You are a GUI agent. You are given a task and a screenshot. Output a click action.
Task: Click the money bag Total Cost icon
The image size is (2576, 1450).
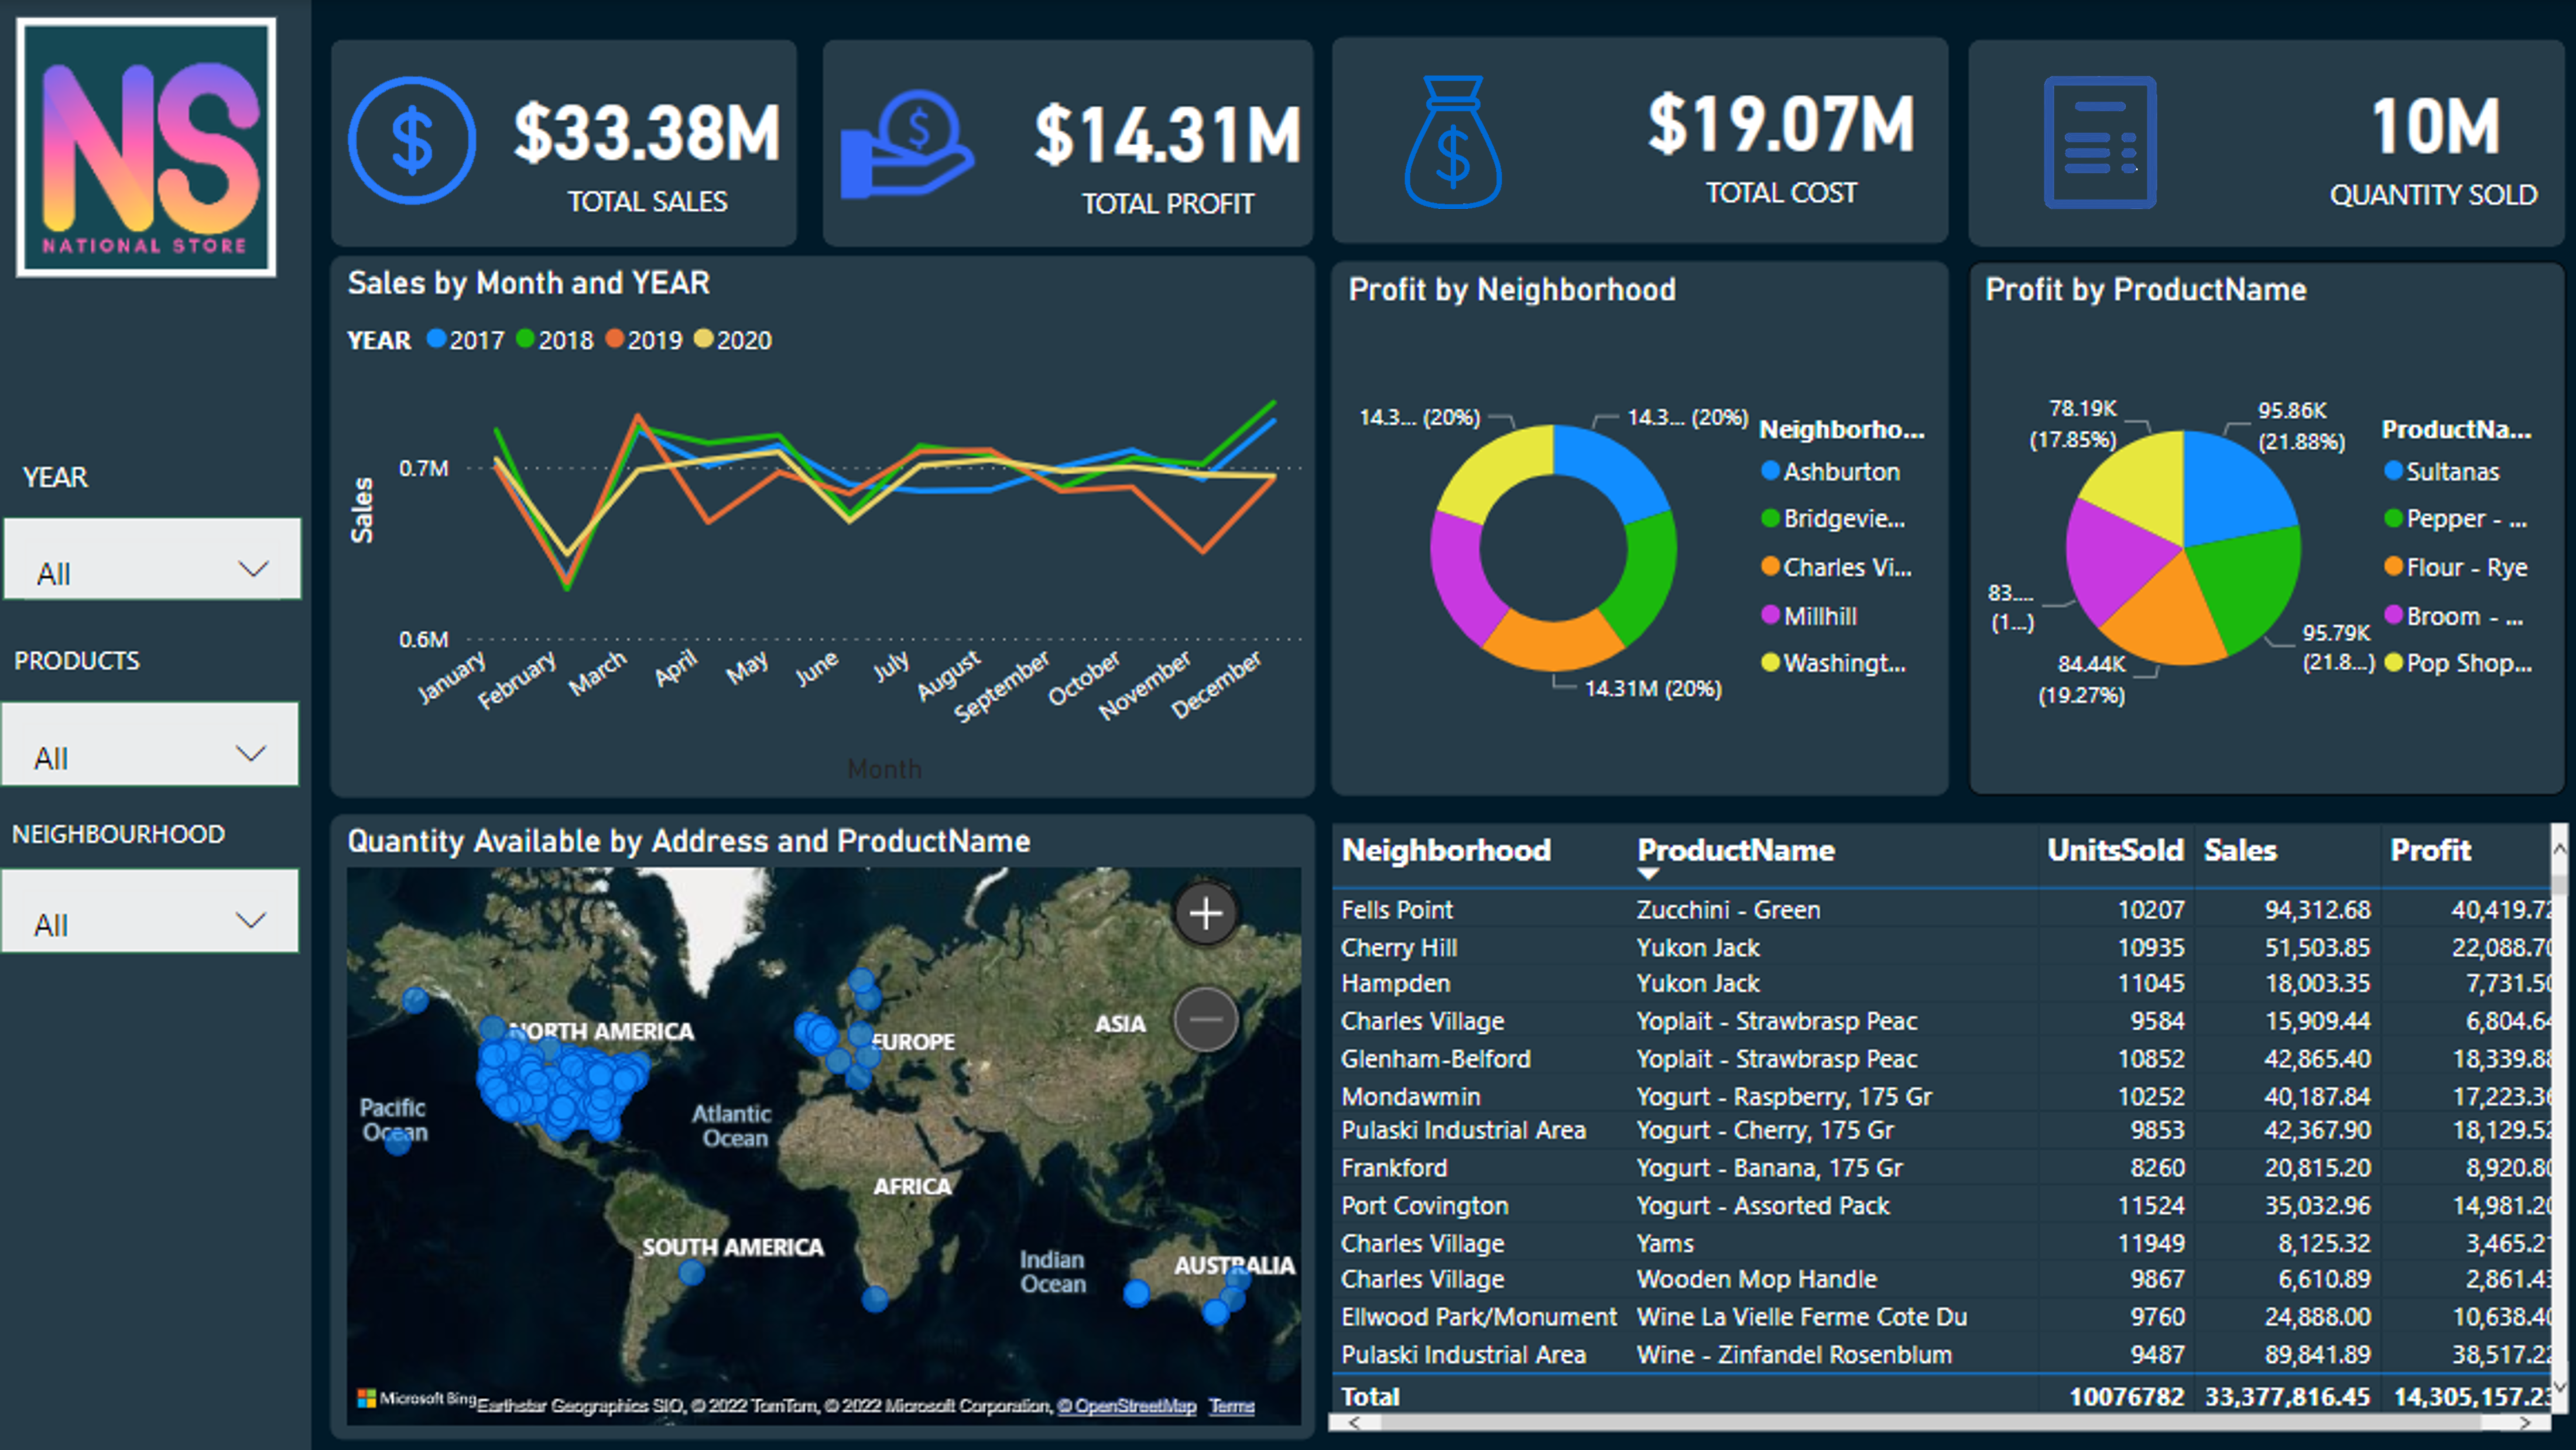click(1452, 145)
